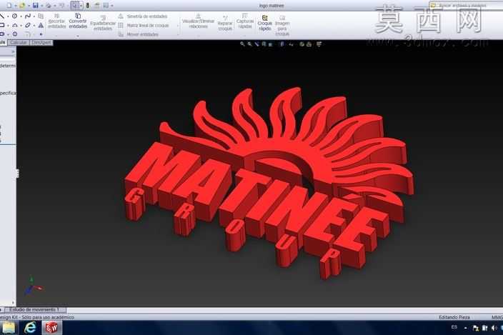Expand the Spline tool dropdown arrow
The image size is (503, 335).
tap(34, 16)
